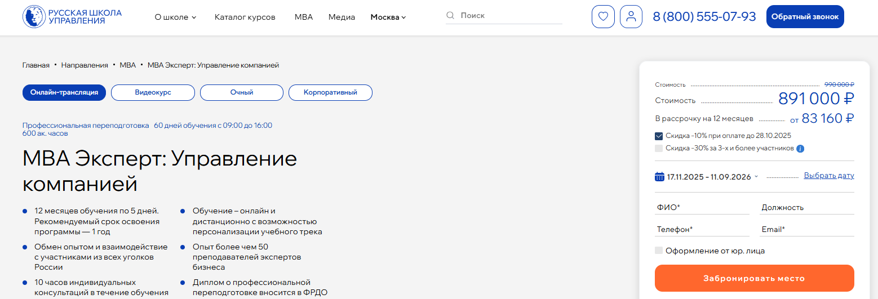This screenshot has height=299, width=878.
Task: Click the 'Обратный звонок' button
Action: [x=805, y=17]
